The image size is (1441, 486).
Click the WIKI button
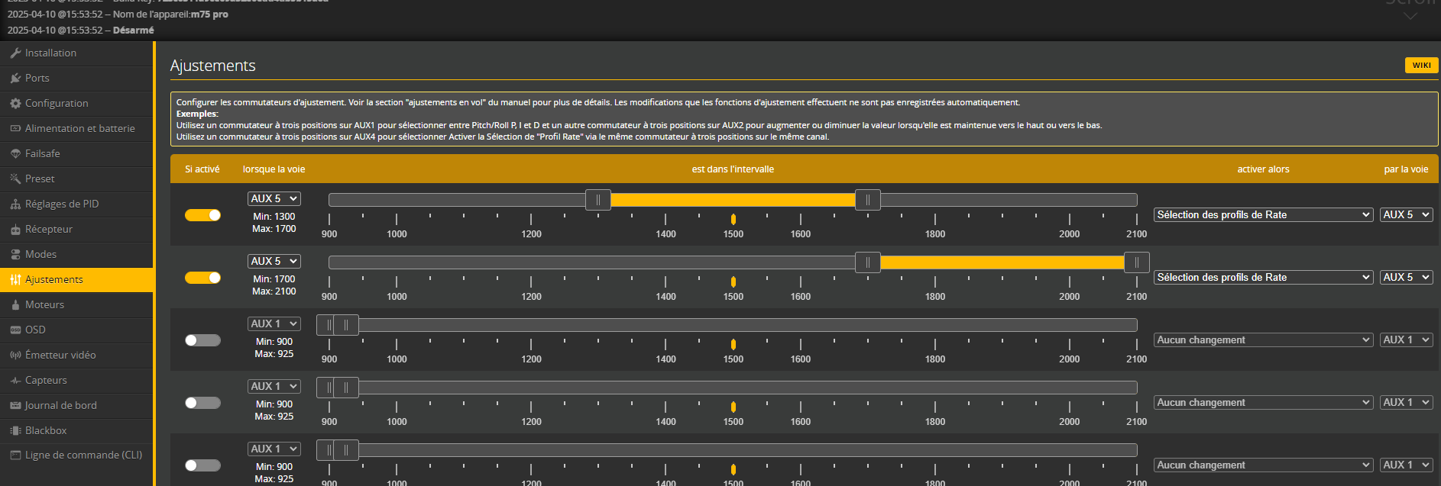click(1421, 66)
